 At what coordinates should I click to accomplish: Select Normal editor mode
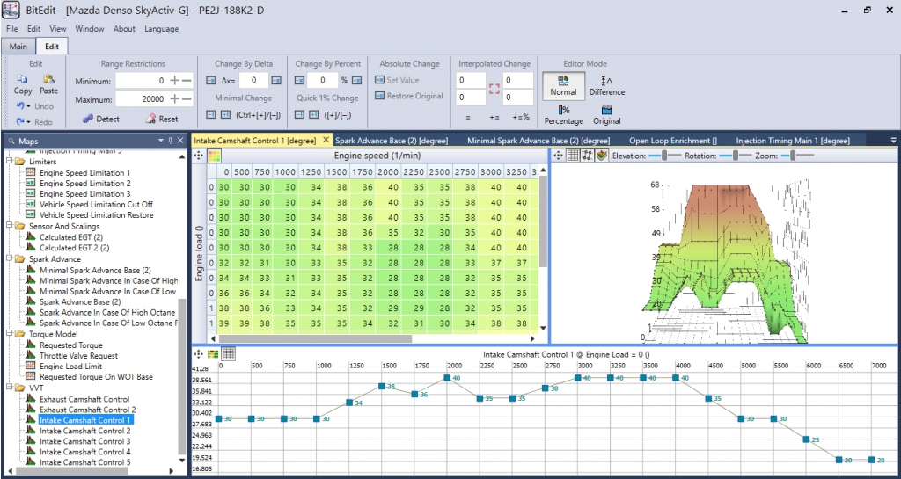(x=563, y=85)
